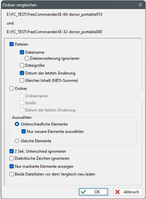The image size is (146, 199).
Task: Click the 32-donor_portable880 folder path text
Action: pyautogui.click(x=55, y=32)
